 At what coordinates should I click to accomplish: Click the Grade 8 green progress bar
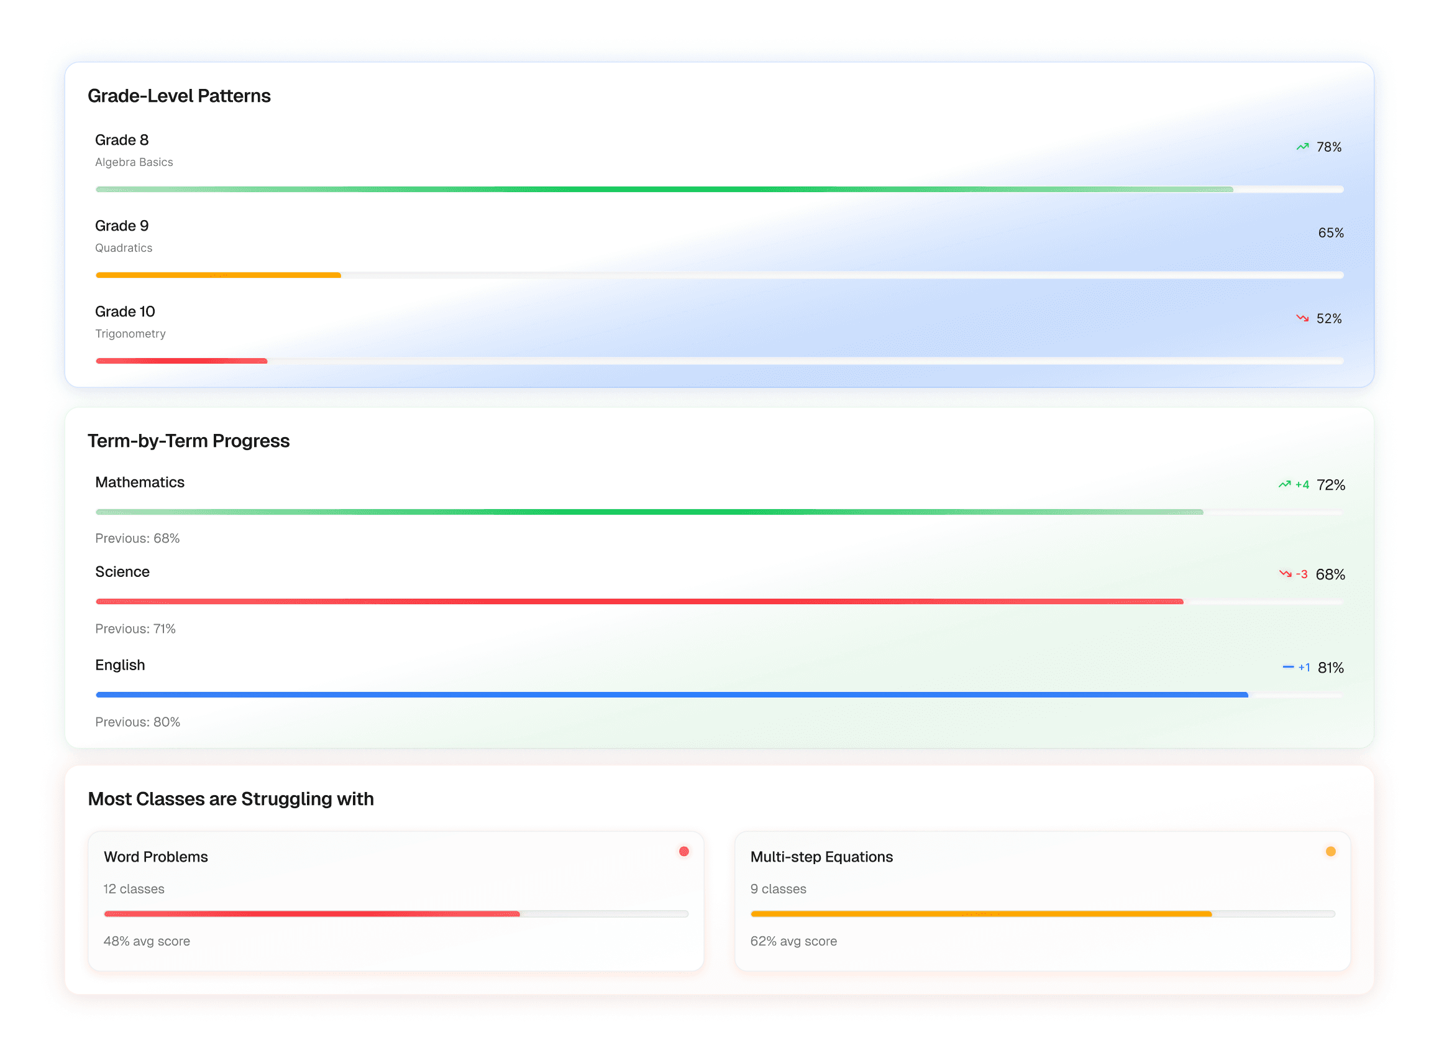point(664,190)
